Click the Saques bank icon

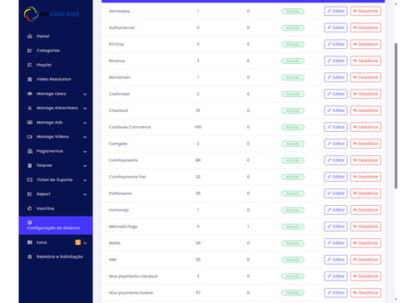point(30,165)
